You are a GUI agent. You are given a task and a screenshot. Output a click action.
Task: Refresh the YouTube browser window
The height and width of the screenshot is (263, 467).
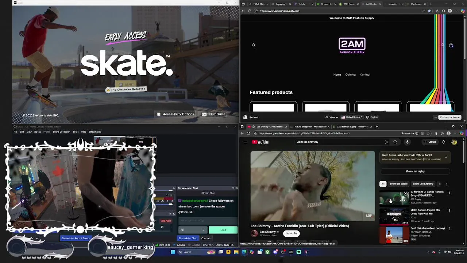tap(248, 133)
